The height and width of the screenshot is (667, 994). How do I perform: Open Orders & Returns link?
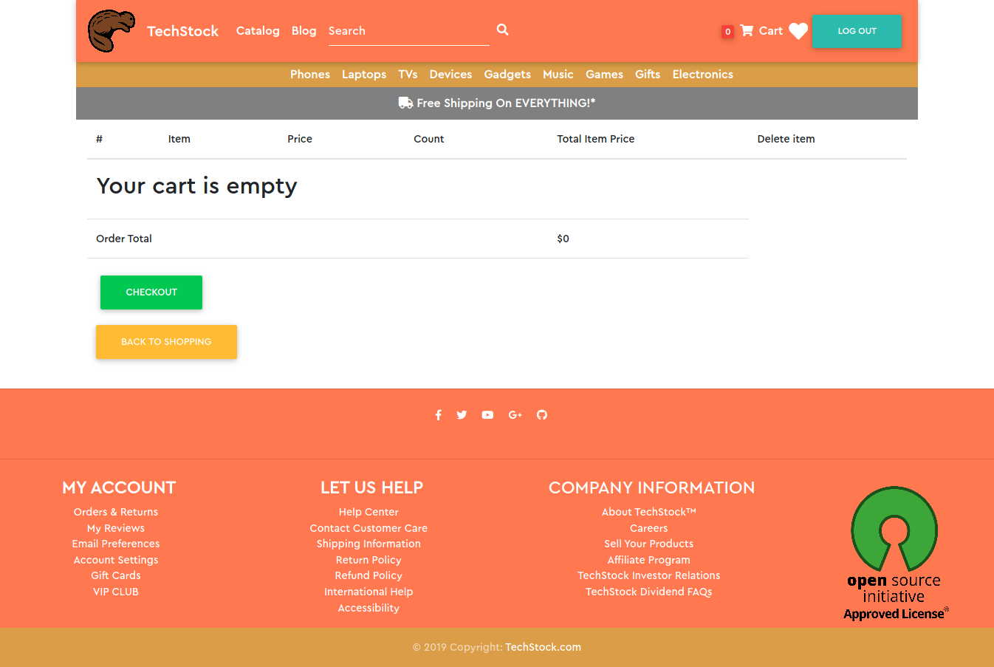tap(116, 512)
